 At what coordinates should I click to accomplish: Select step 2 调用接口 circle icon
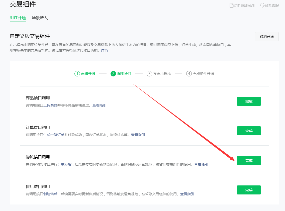click(113, 74)
